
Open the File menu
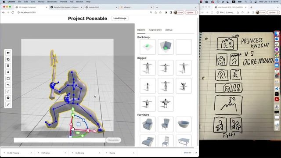19,2
